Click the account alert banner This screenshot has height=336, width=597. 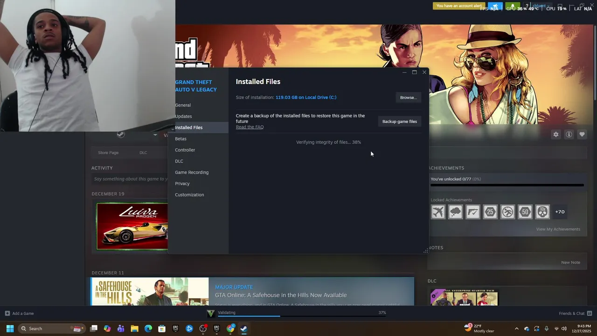coord(459,6)
